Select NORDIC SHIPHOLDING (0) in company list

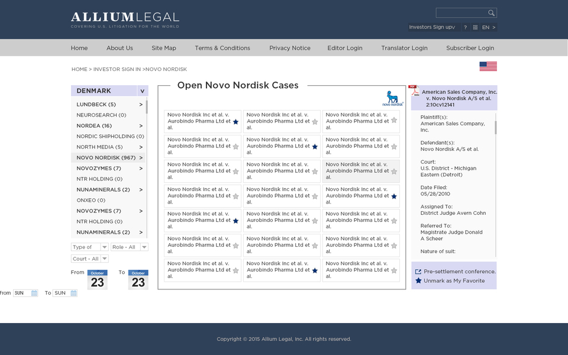coord(110,137)
